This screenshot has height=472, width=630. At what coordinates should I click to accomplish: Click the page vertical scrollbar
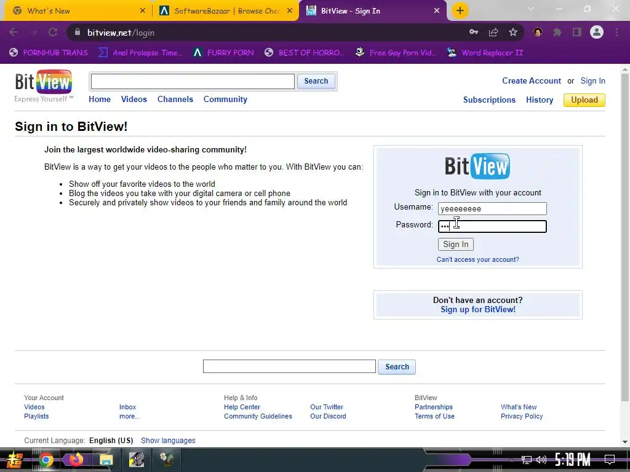click(625, 237)
